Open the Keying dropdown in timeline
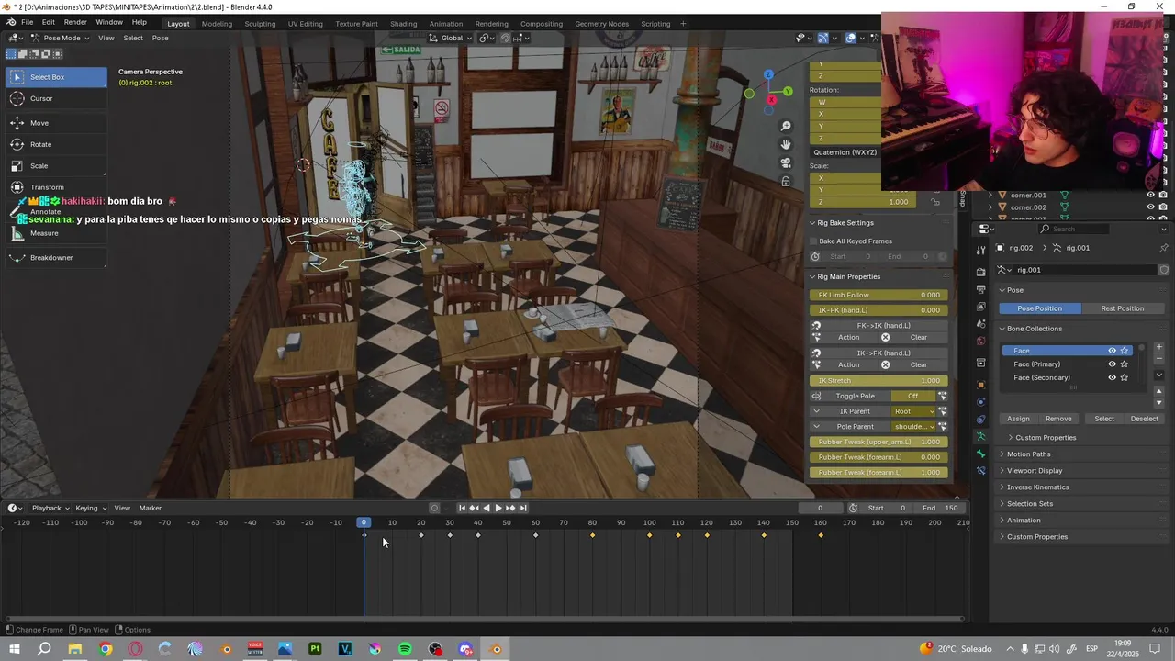The height and width of the screenshot is (661, 1175). pyautogui.click(x=90, y=508)
